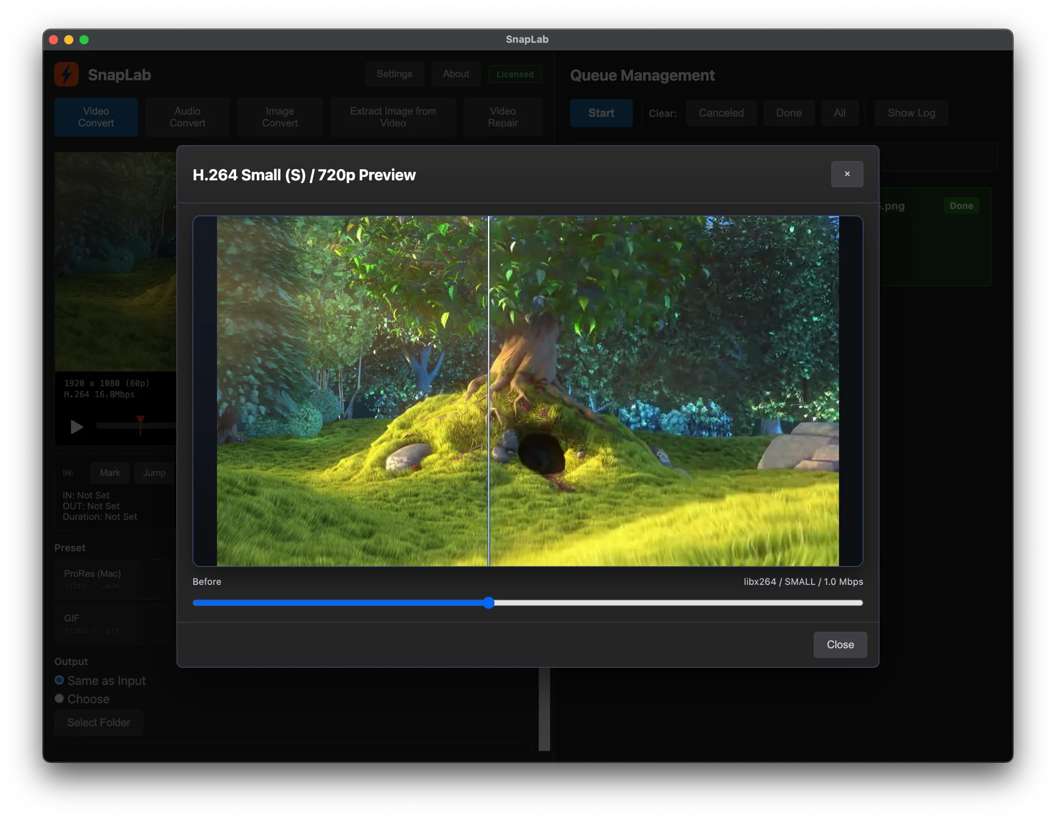Clear All items from the queue
1056x819 pixels.
click(x=839, y=113)
